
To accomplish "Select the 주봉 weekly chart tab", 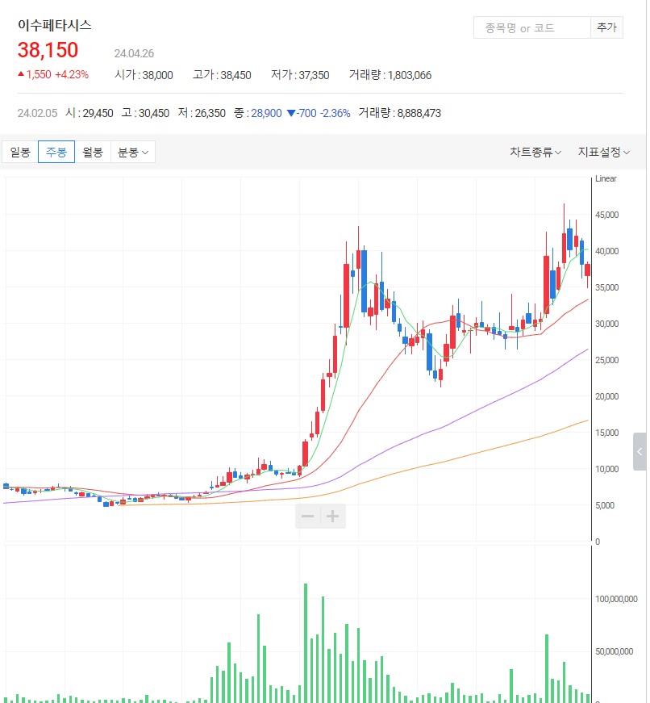I will 56,152.
